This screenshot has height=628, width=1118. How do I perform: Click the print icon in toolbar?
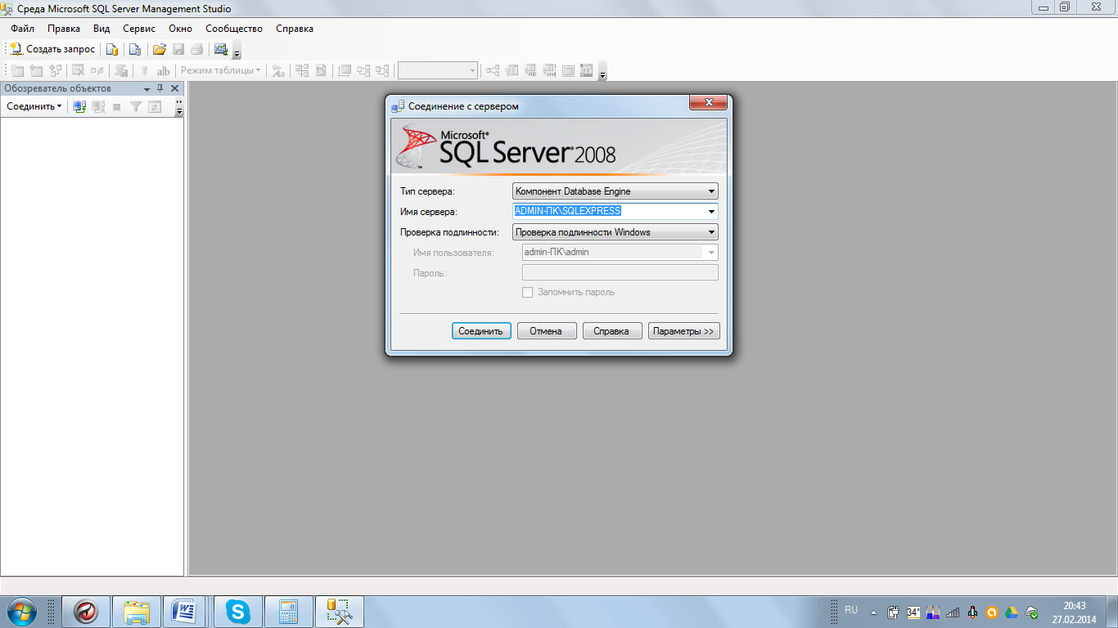pyautogui.click(x=196, y=49)
